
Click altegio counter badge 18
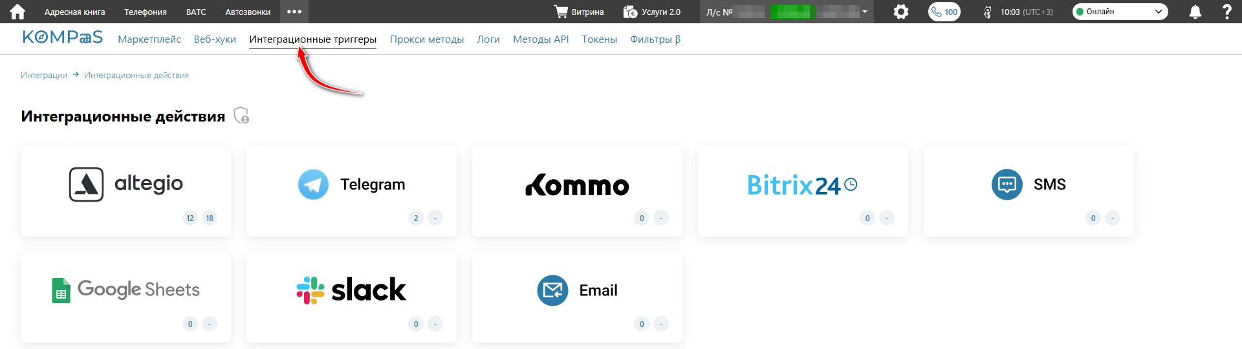pyautogui.click(x=210, y=218)
